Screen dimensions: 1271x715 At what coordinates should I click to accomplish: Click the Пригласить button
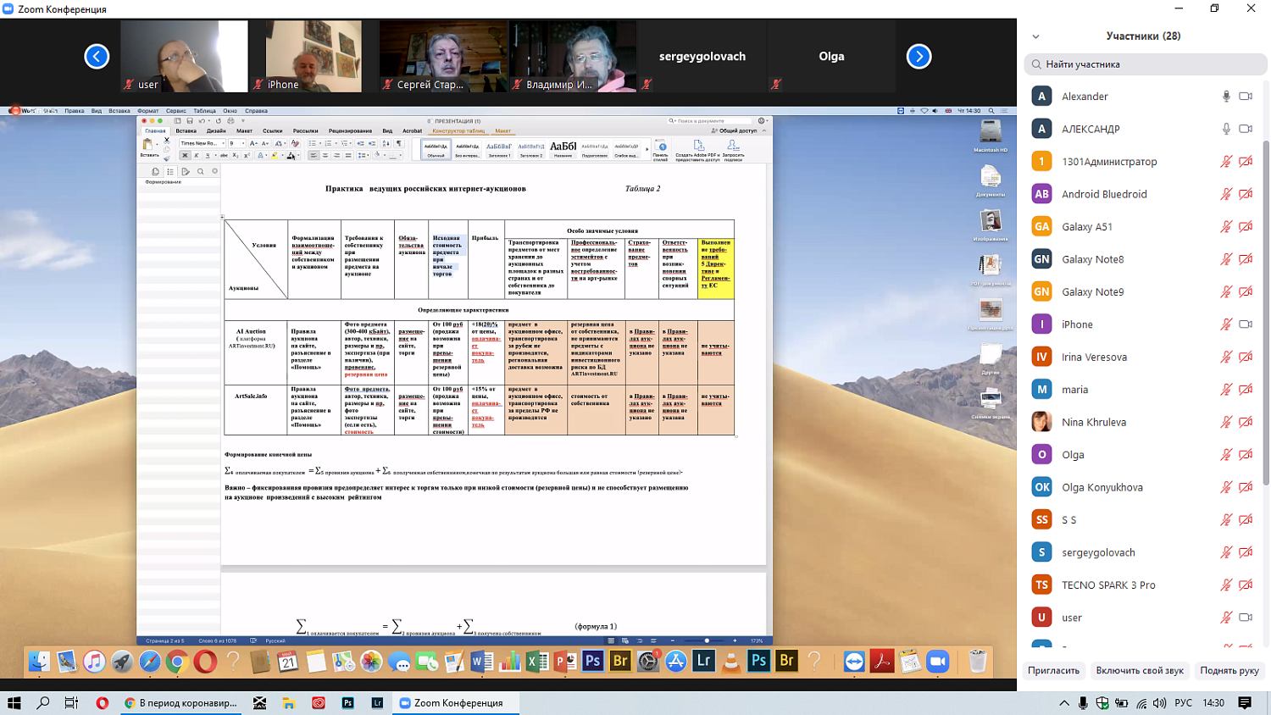[x=1053, y=670]
